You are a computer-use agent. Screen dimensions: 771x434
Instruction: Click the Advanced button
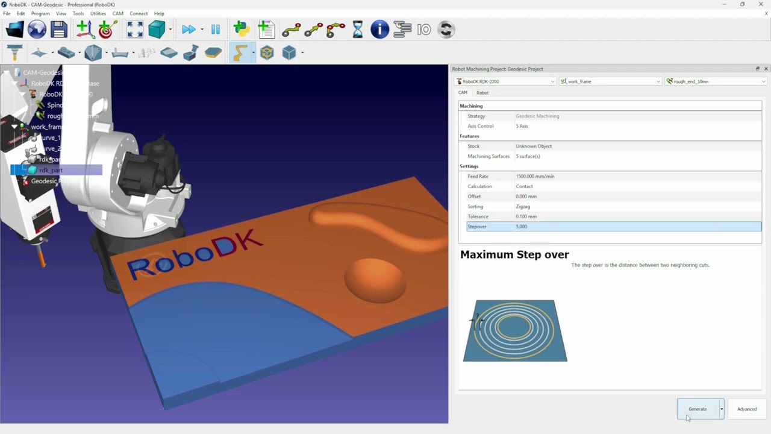coord(747,409)
